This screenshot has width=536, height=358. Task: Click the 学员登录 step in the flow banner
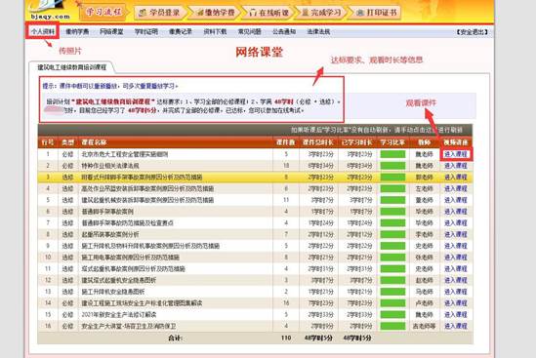[159, 13]
